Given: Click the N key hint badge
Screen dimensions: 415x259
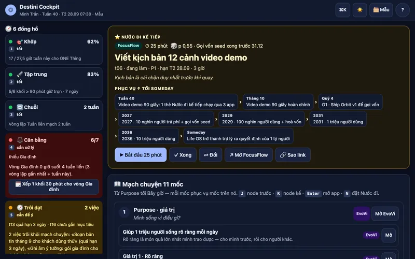Looking at the screenshot, I should [347, 193].
